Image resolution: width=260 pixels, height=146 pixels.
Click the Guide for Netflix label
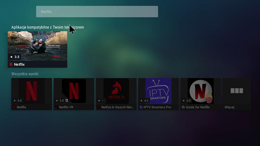coord(198,107)
